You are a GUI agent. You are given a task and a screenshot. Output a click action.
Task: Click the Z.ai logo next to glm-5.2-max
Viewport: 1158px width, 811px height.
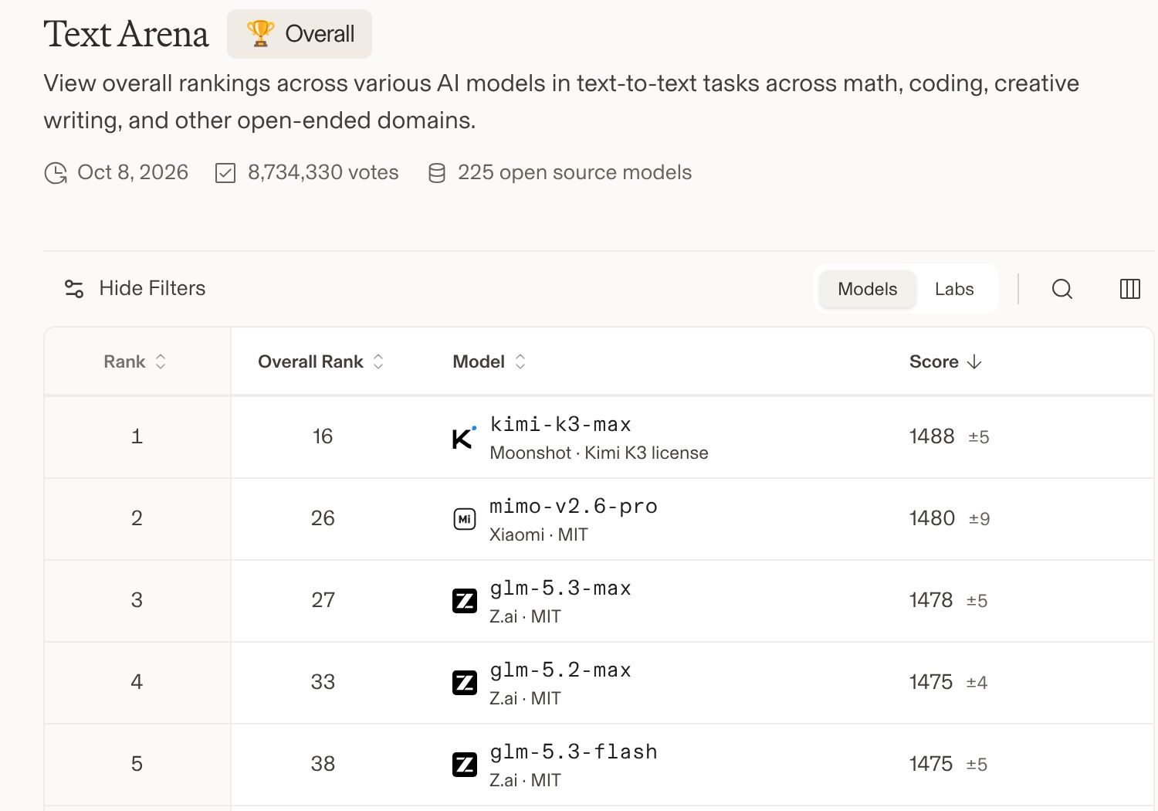tap(464, 683)
